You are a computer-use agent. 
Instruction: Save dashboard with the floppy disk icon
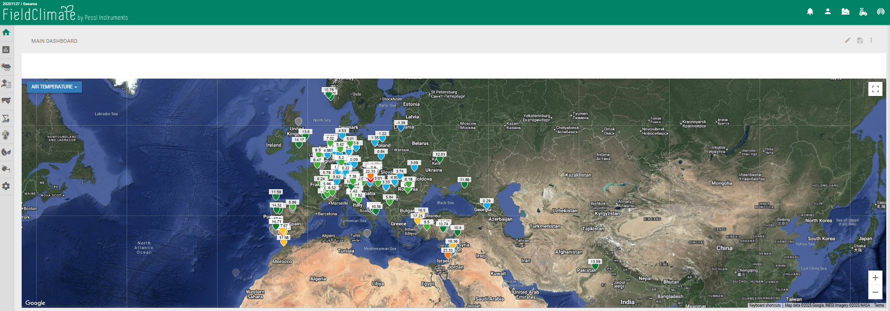click(x=860, y=40)
